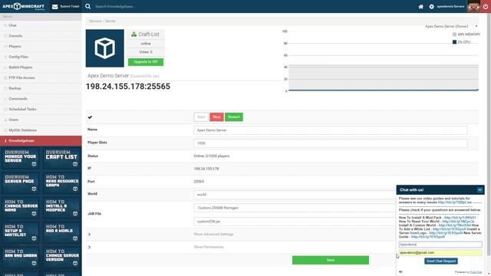The width and height of the screenshot is (491, 276).
Task: Go to home via house icon
Action: (x=421, y=7)
